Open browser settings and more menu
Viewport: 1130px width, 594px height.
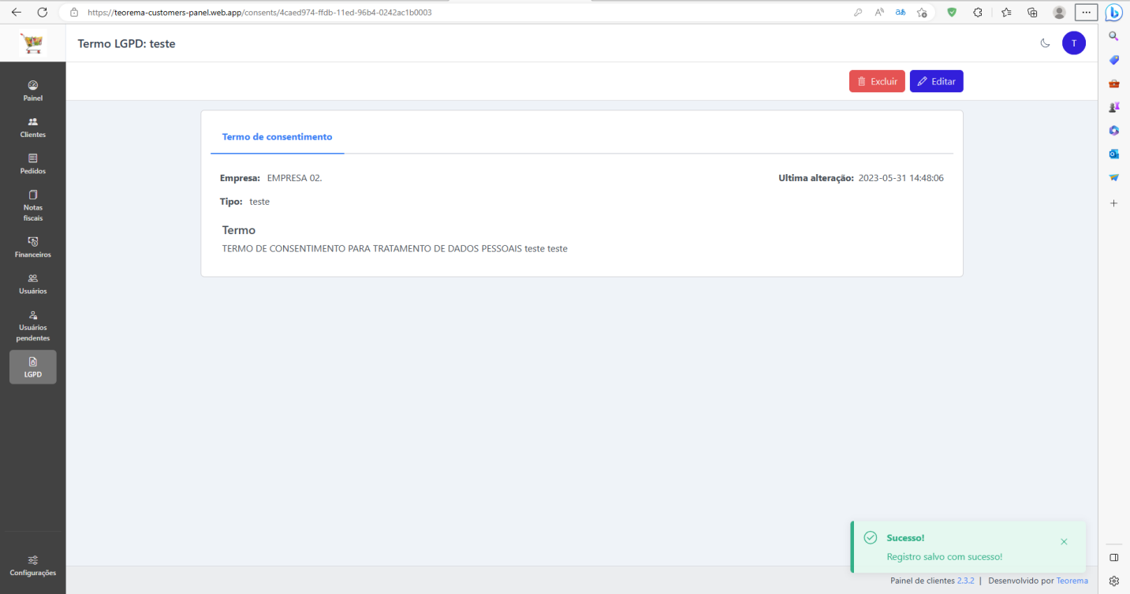1086,12
